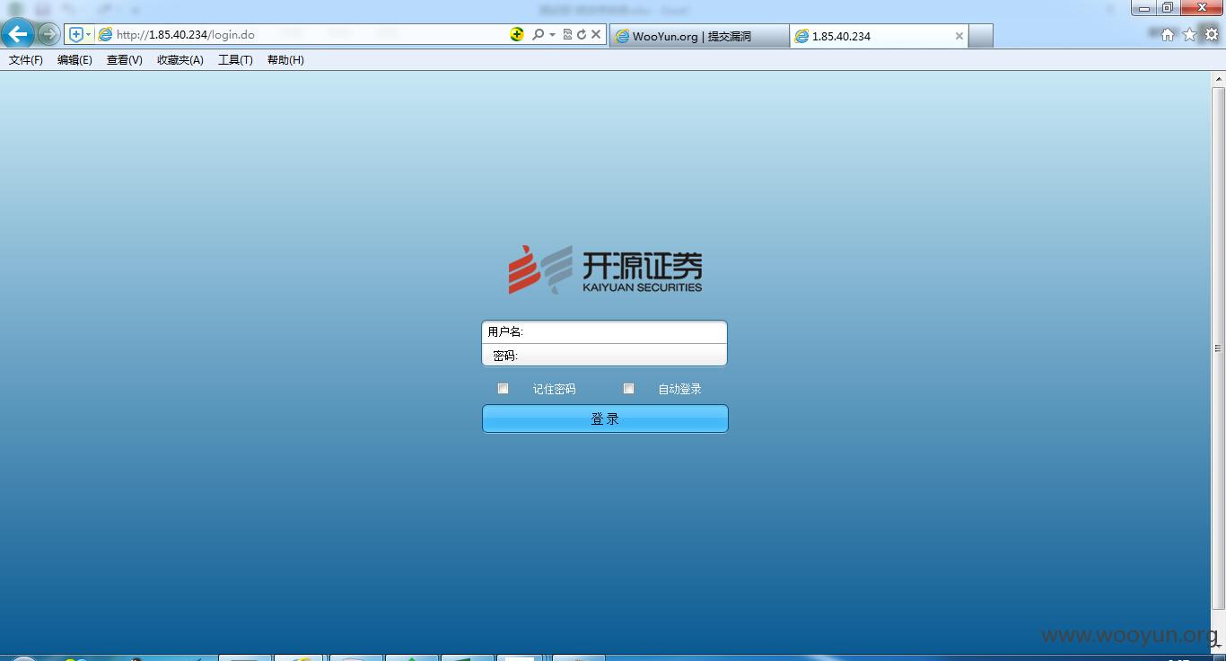Switch to the WooYun.org tab

click(699, 36)
